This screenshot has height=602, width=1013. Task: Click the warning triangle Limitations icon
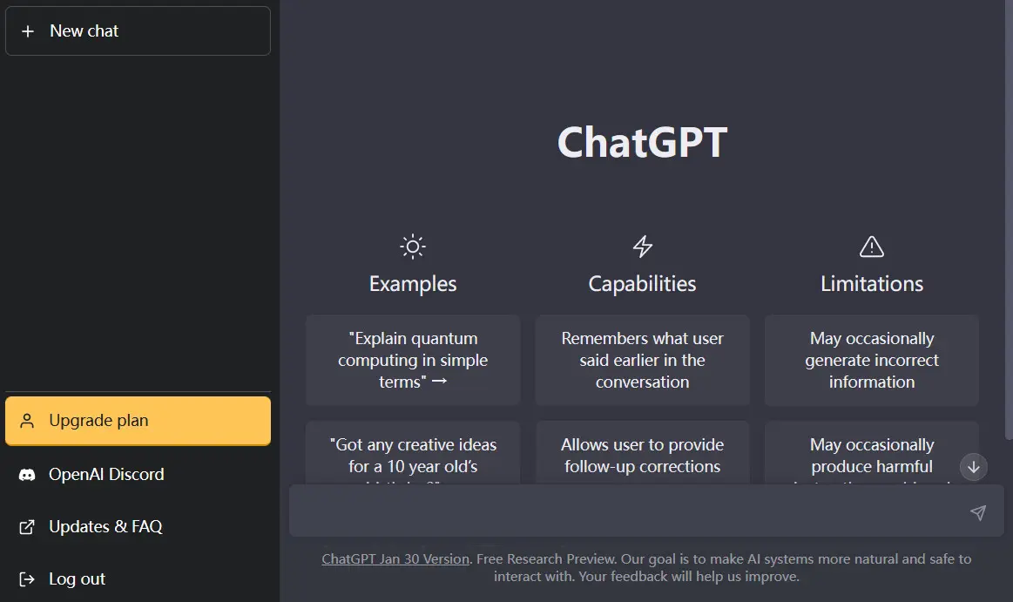coord(872,246)
